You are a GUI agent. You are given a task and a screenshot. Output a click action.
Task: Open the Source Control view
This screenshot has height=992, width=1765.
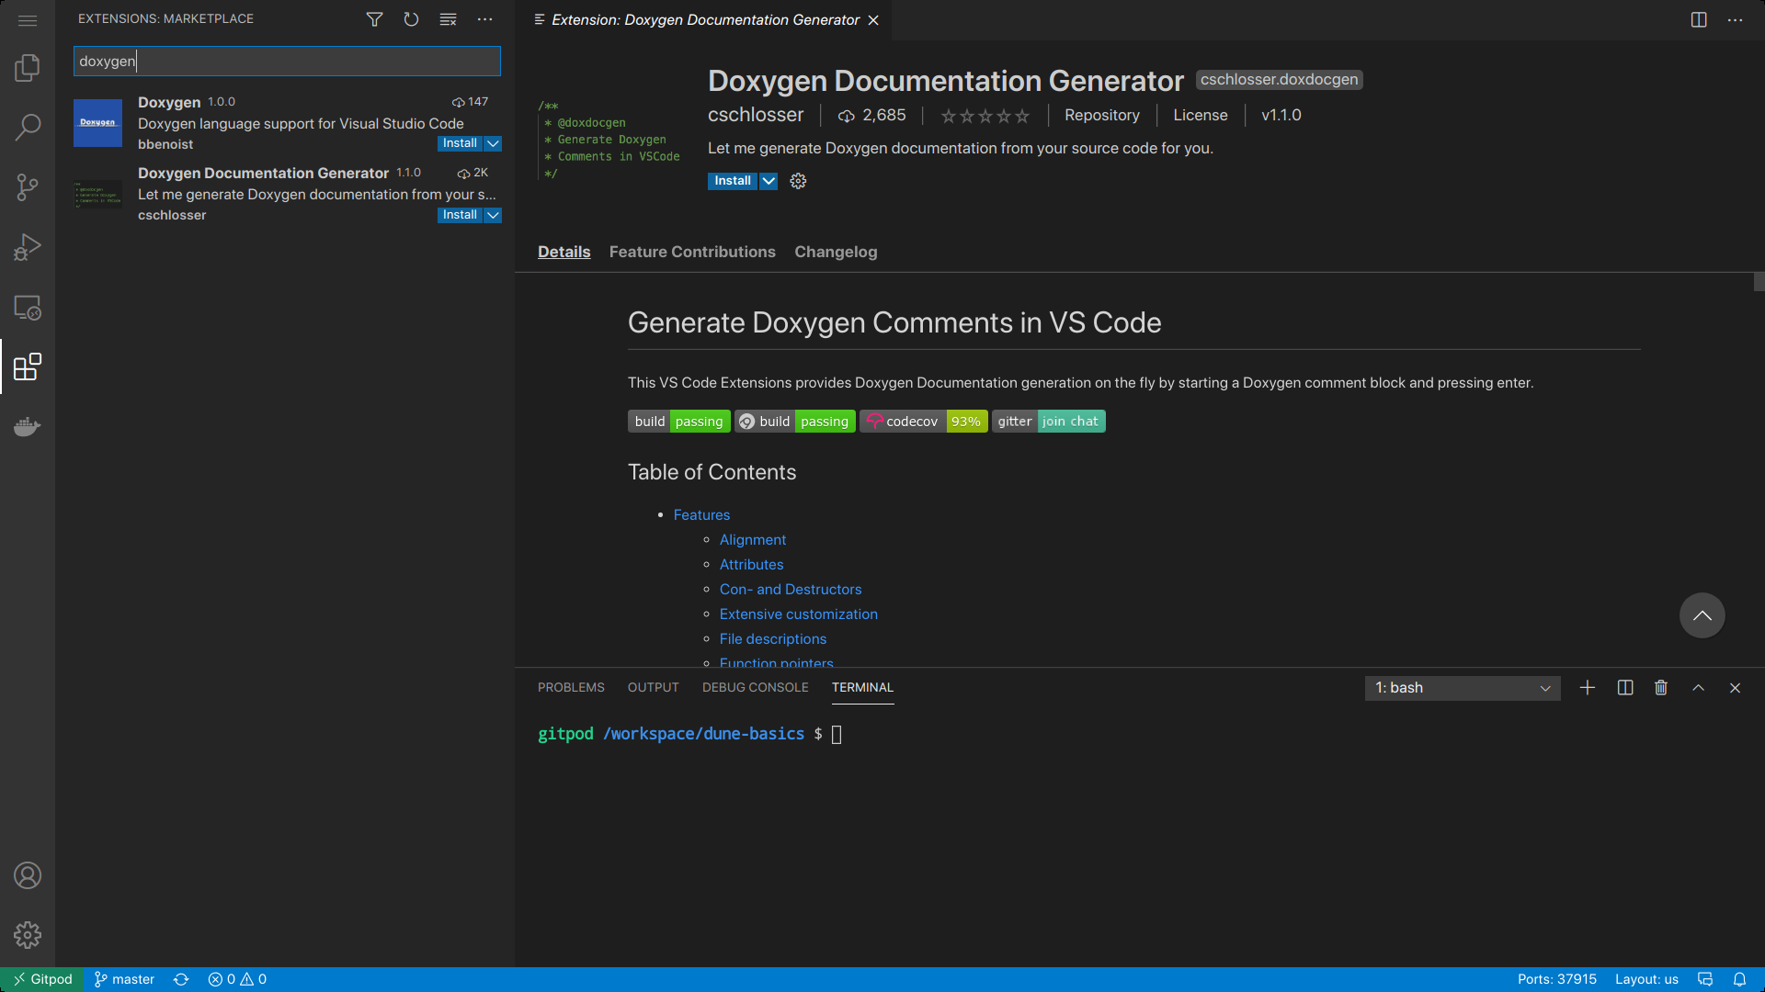click(x=28, y=187)
